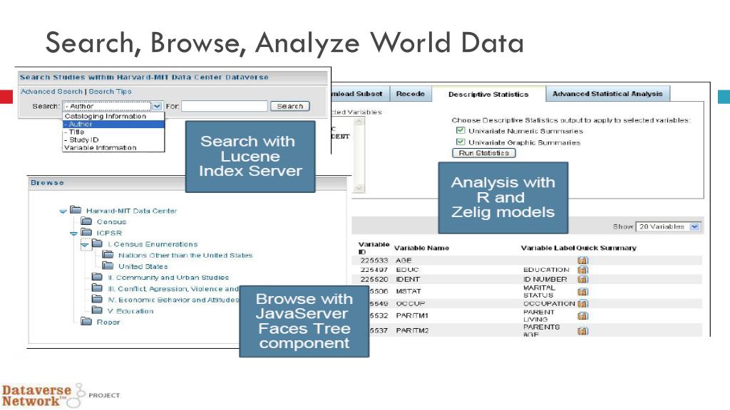Open V. Education tree item
The width and height of the screenshot is (730, 410).
point(130,311)
